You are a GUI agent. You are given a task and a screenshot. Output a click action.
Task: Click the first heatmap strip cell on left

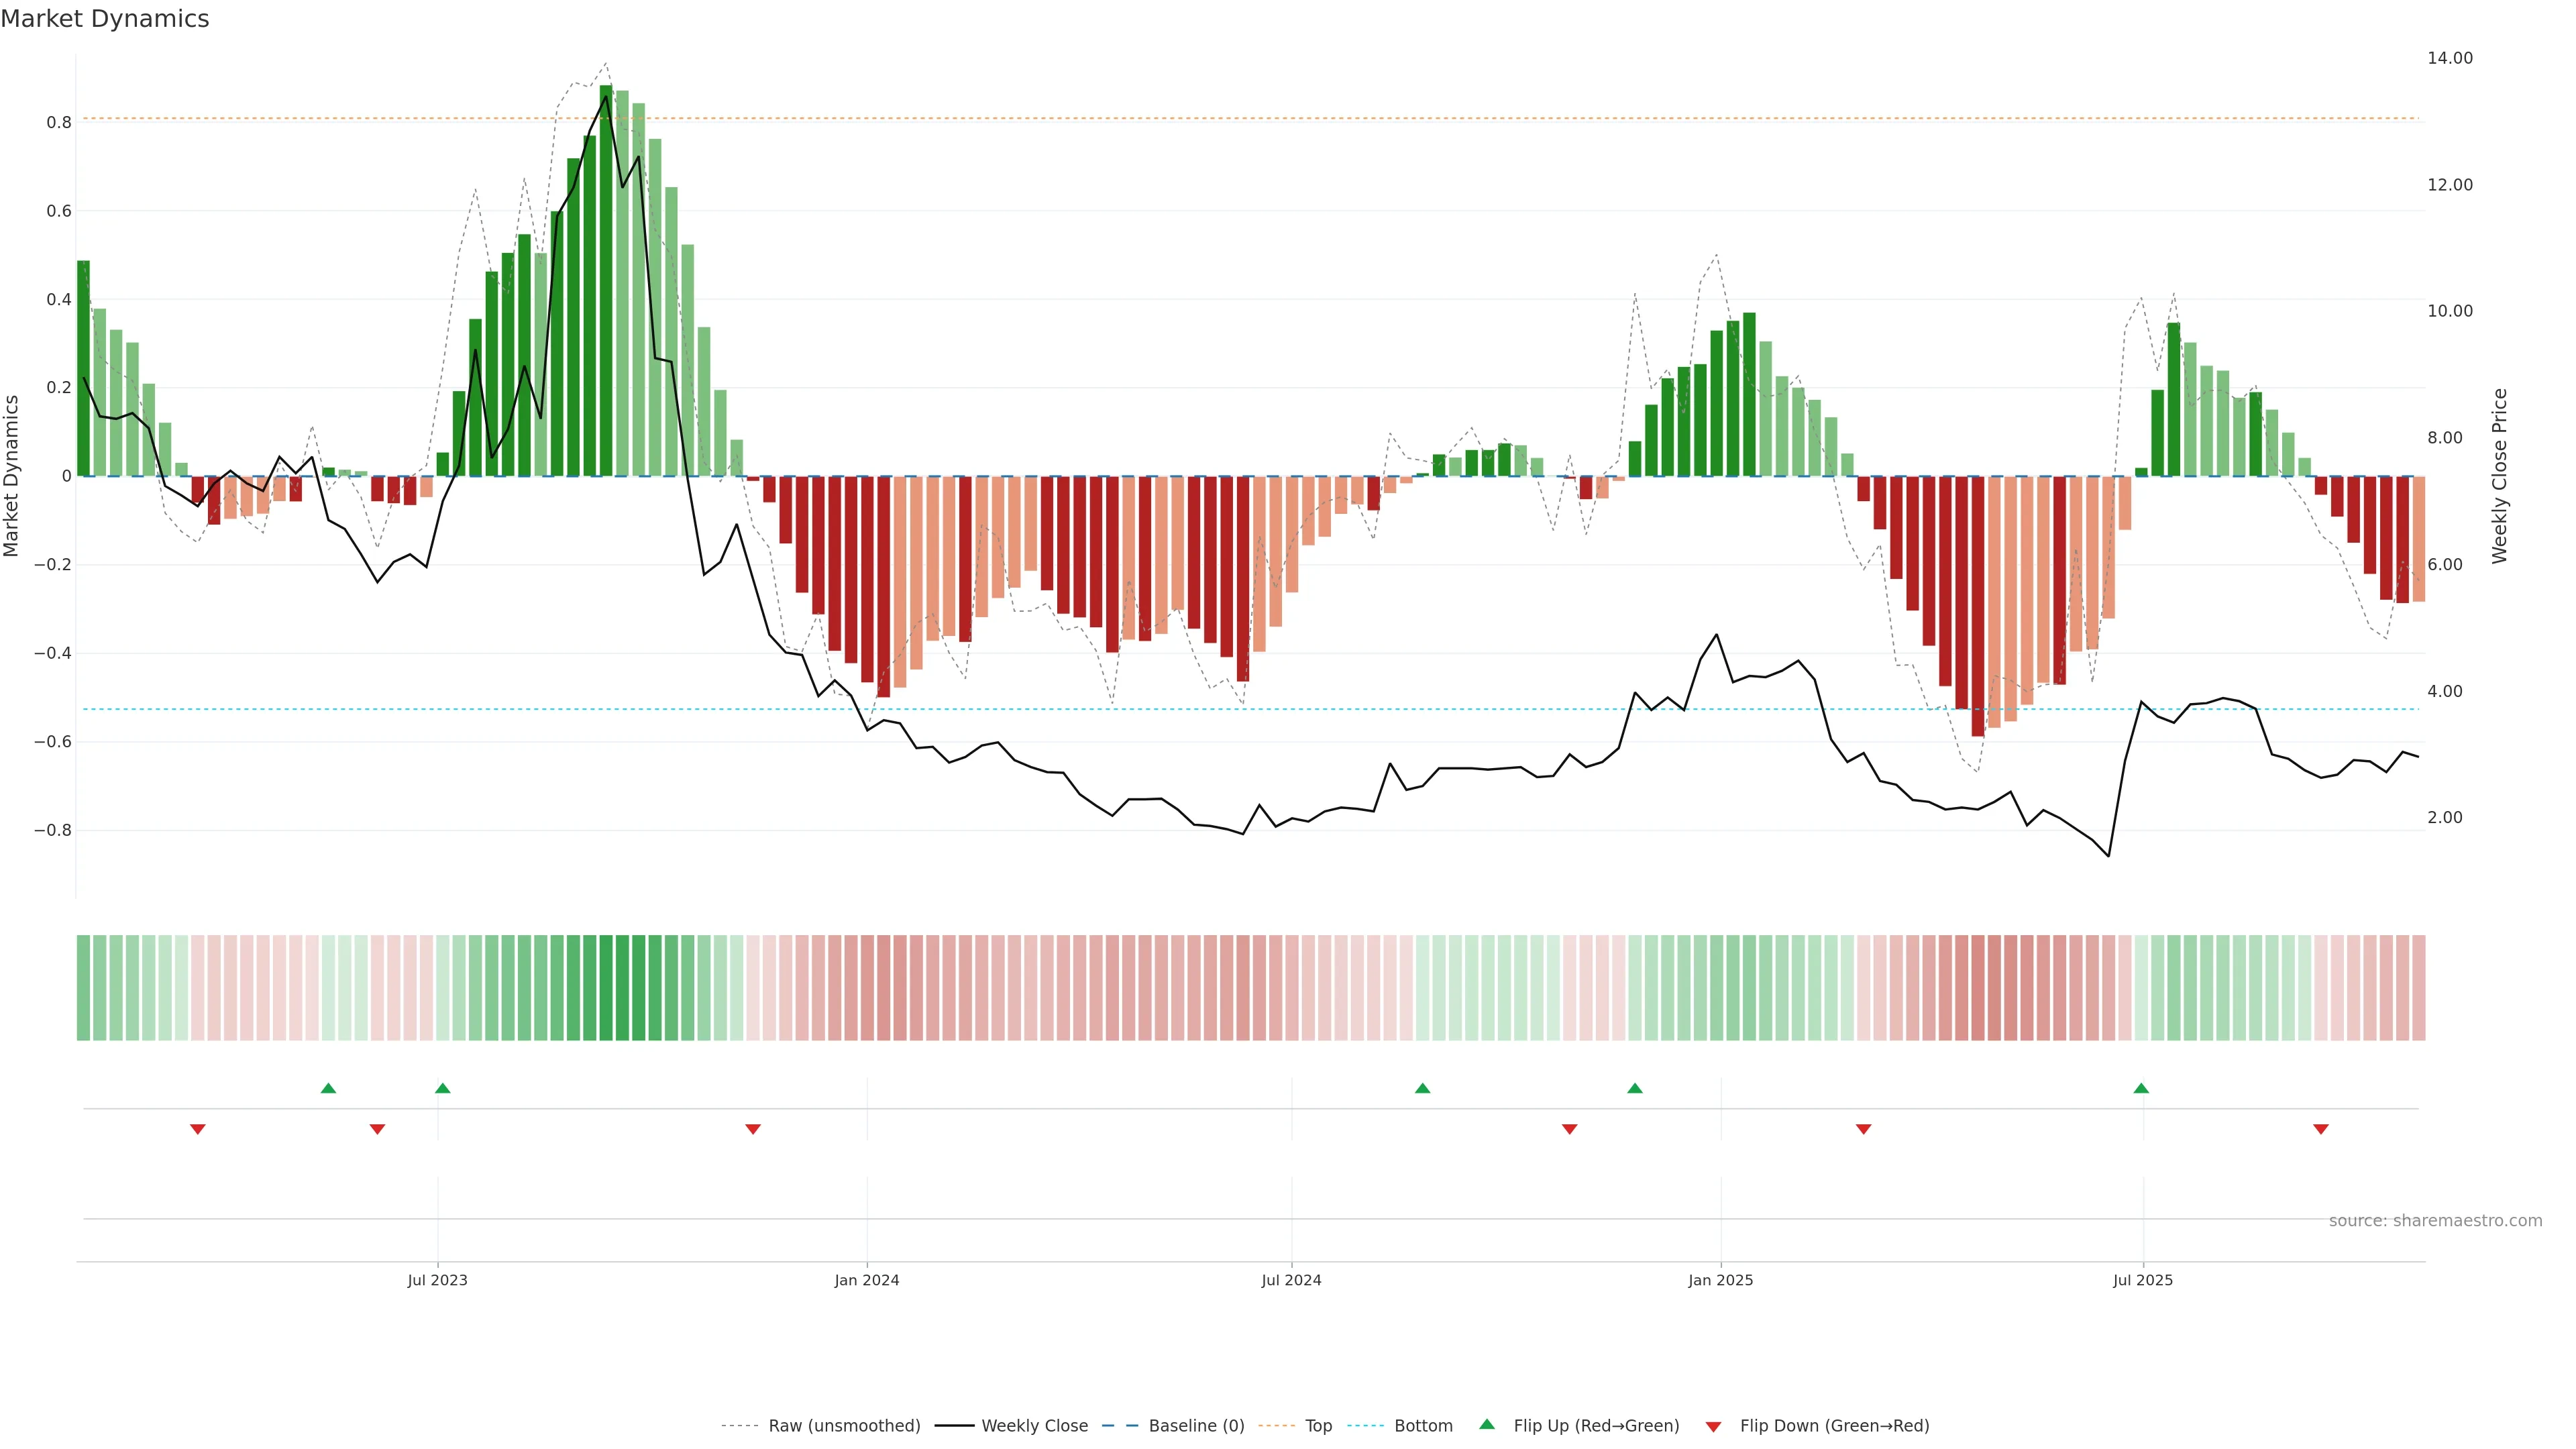(x=83, y=987)
